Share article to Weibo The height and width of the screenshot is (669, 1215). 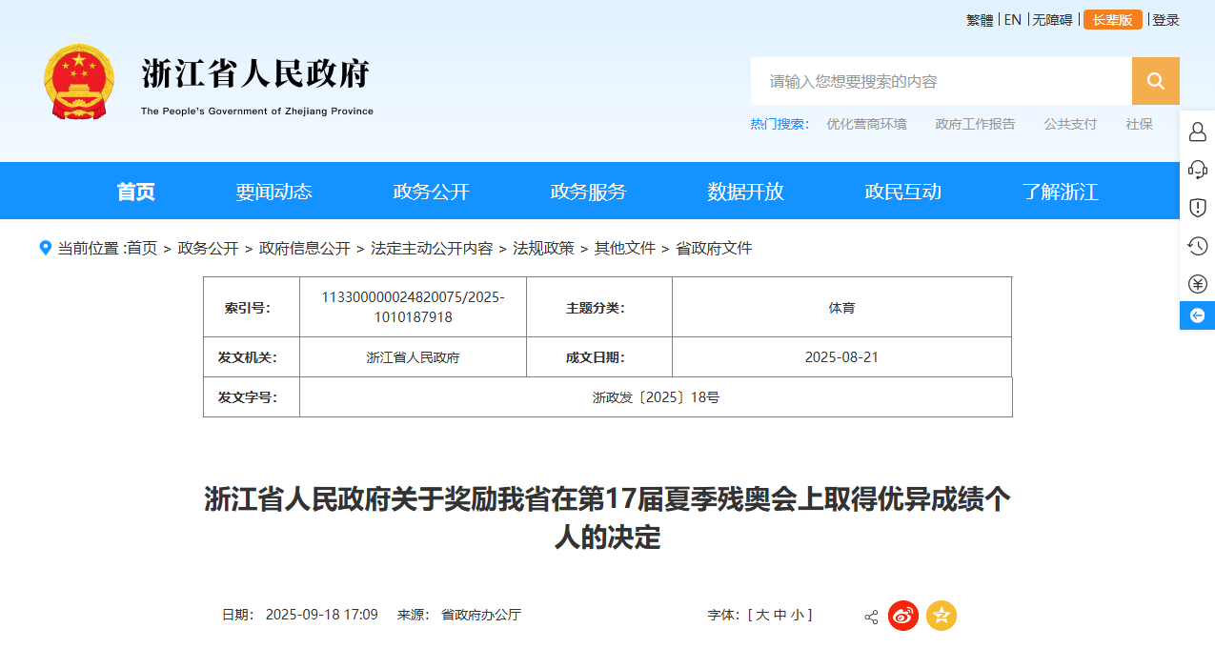click(902, 616)
